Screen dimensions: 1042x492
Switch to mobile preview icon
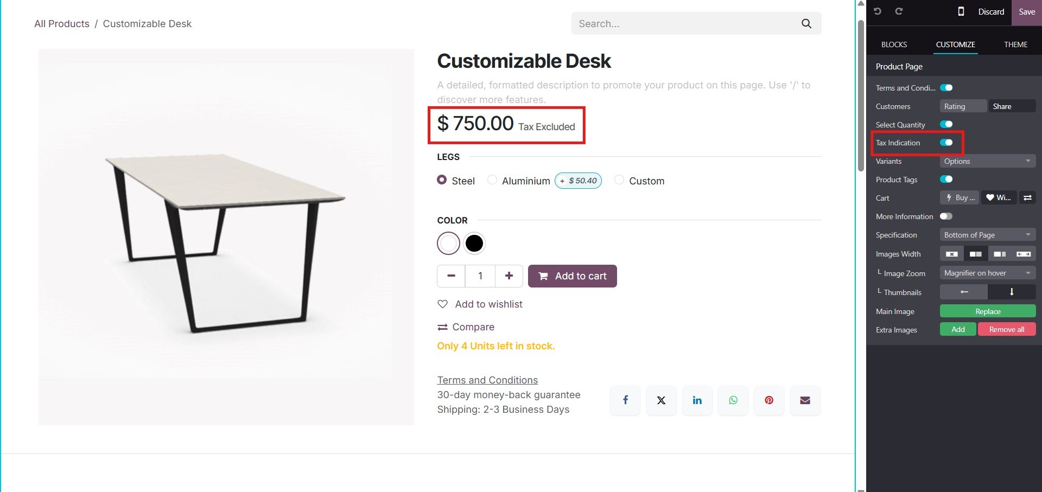point(961,11)
